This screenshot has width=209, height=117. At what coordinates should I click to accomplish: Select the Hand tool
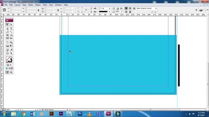coord(7,53)
